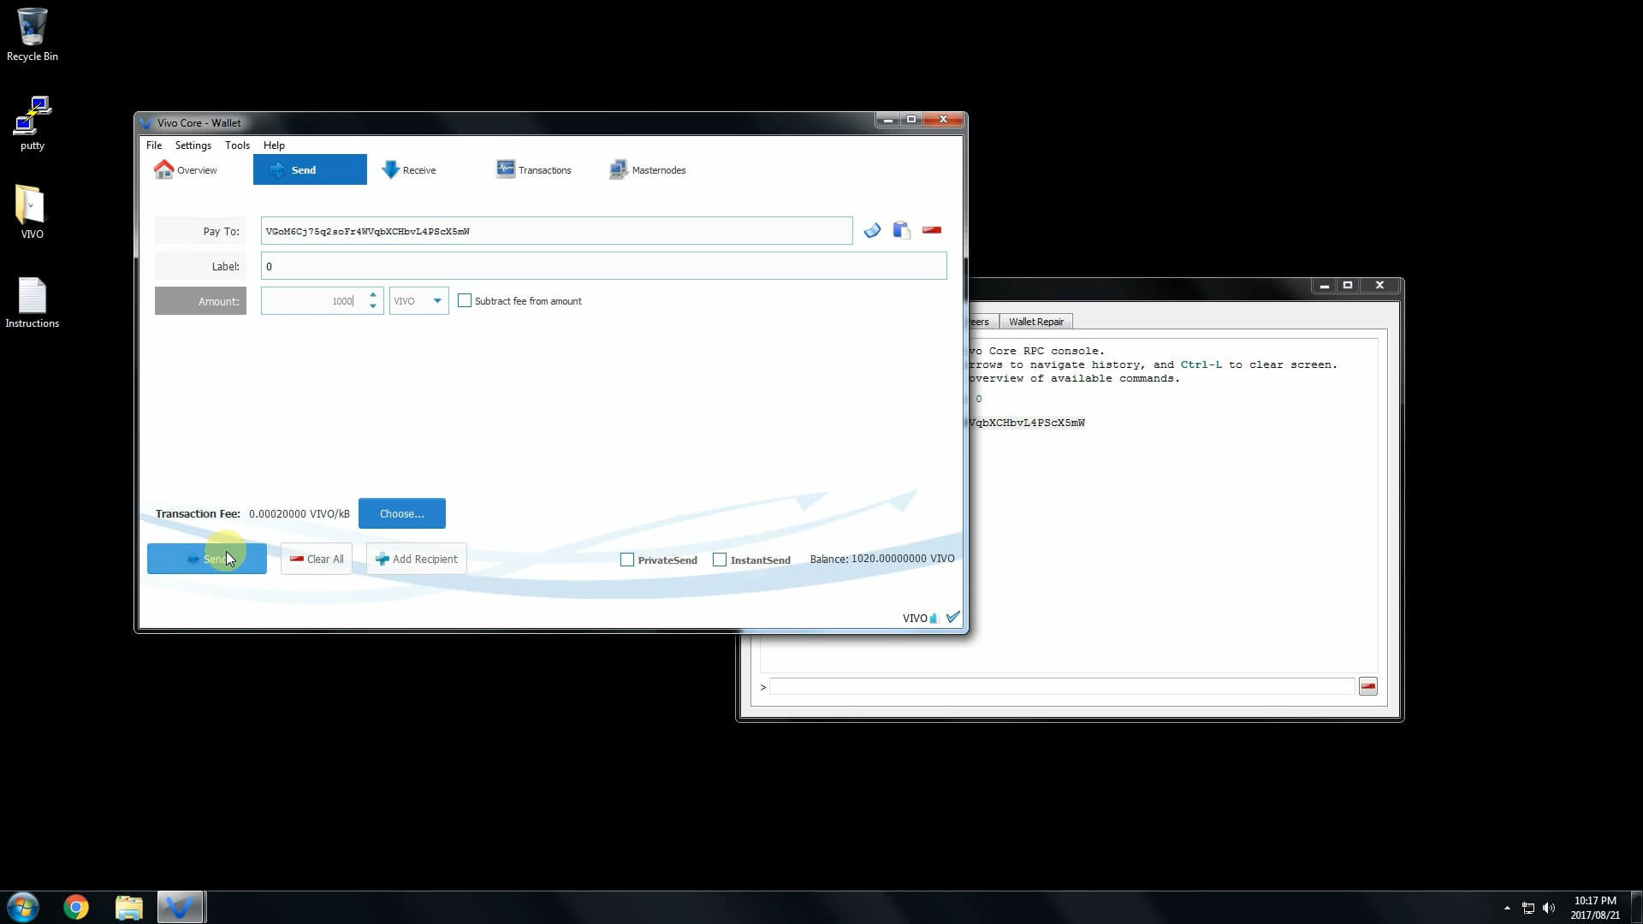Check the InstantSend option
1643x924 pixels.
click(720, 559)
